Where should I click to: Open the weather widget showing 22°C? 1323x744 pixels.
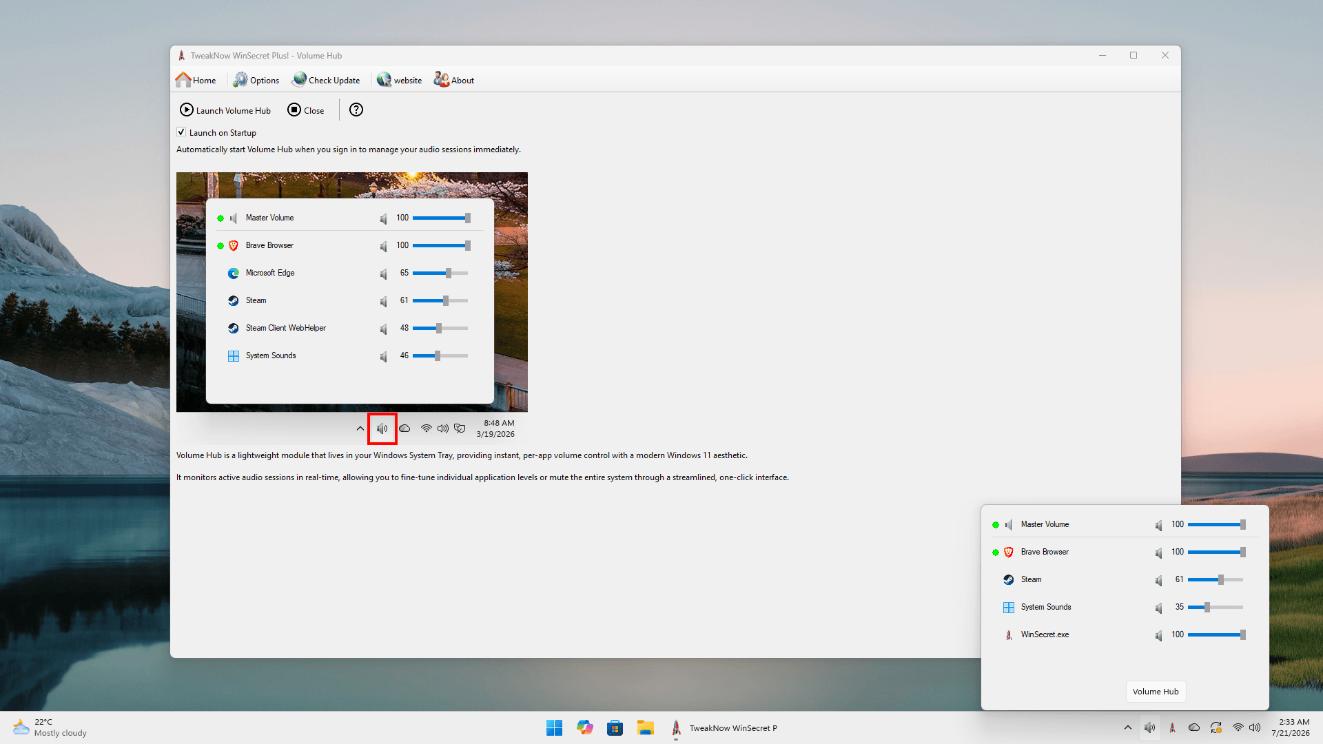pos(50,727)
